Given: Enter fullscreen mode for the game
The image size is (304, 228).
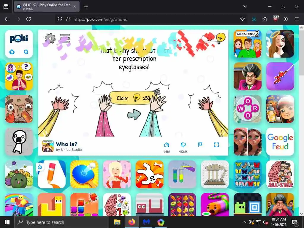Looking at the screenshot, I should (x=216, y=145).
